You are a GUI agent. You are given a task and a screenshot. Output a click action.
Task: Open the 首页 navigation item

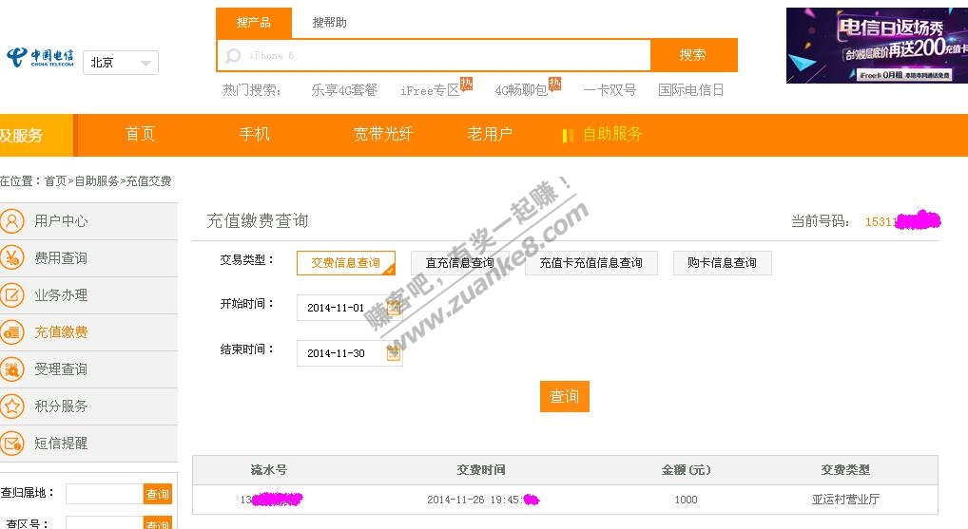coord(140,134)
